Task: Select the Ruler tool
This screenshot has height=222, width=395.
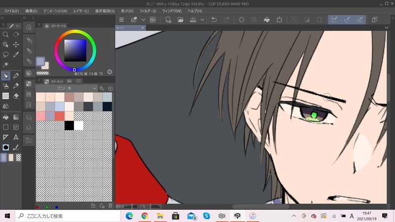Action: click(5, 137)
